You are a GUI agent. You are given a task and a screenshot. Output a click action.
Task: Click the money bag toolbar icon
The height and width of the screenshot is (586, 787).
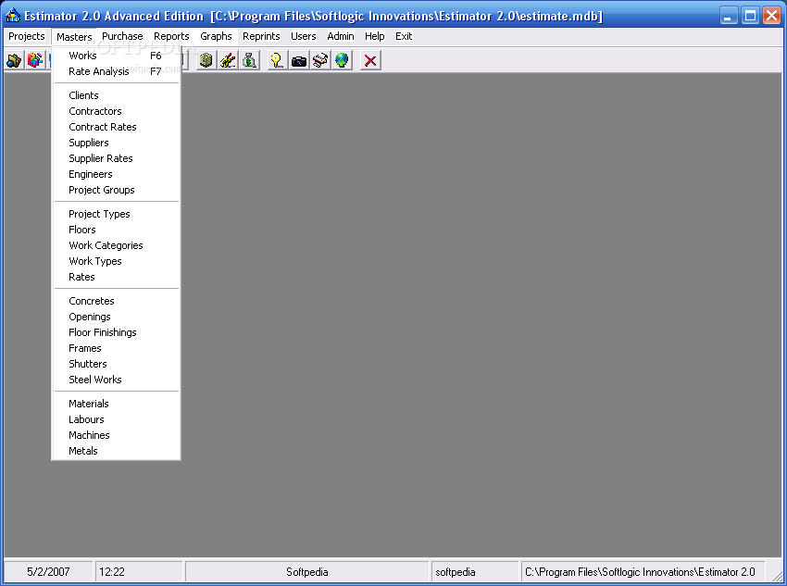[x=249, y=60]
